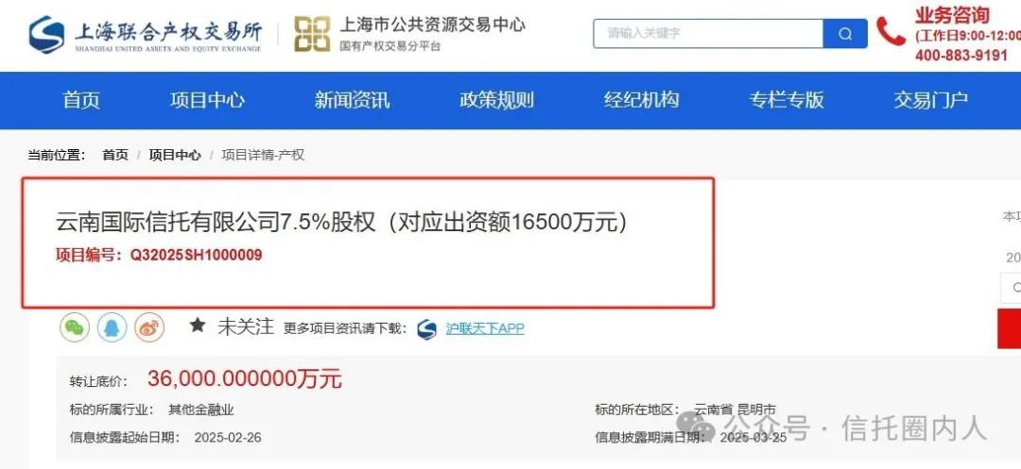Screen dimensions: 1021x469
Task: Click the 上海市公共资源交易中心 logo
Action: [x=409, y=34]
